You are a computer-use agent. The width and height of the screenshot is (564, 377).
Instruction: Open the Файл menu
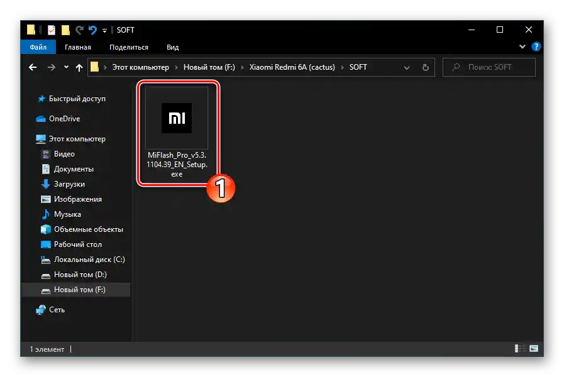coord(38,46)
